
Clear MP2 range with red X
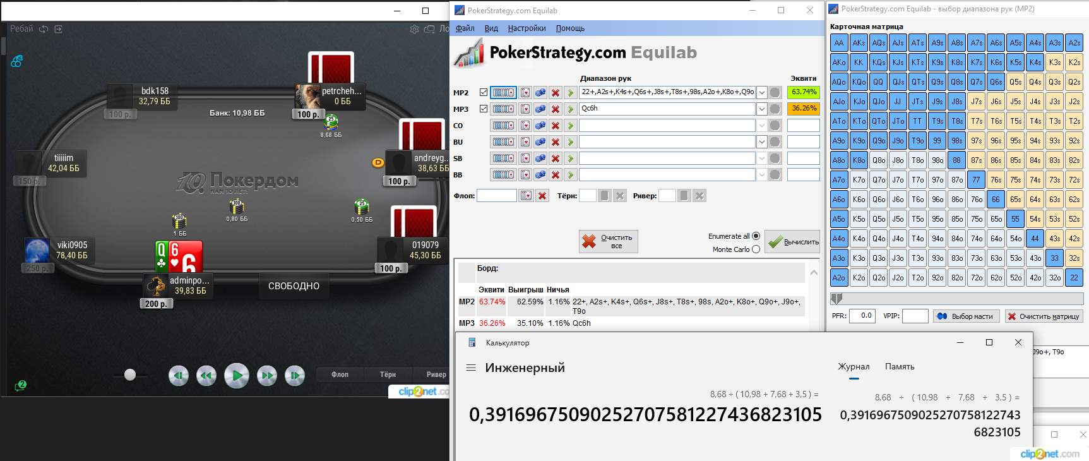(556, 93)
